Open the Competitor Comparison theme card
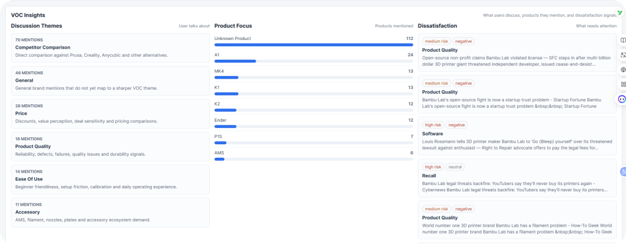The height and width of the screenshot is (244, 626). [110, 48]
